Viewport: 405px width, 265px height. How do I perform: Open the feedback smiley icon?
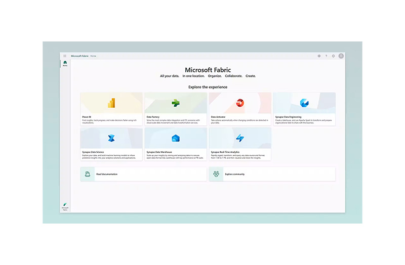[x=334, y=56]
